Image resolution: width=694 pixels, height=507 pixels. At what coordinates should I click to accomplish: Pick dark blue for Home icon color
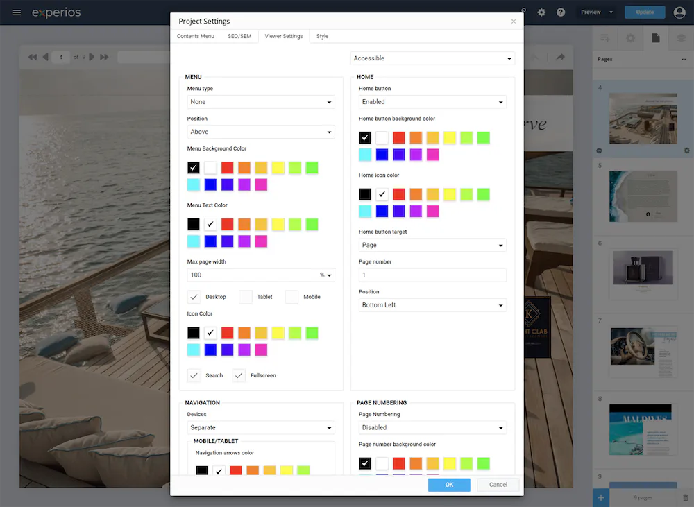382,212
